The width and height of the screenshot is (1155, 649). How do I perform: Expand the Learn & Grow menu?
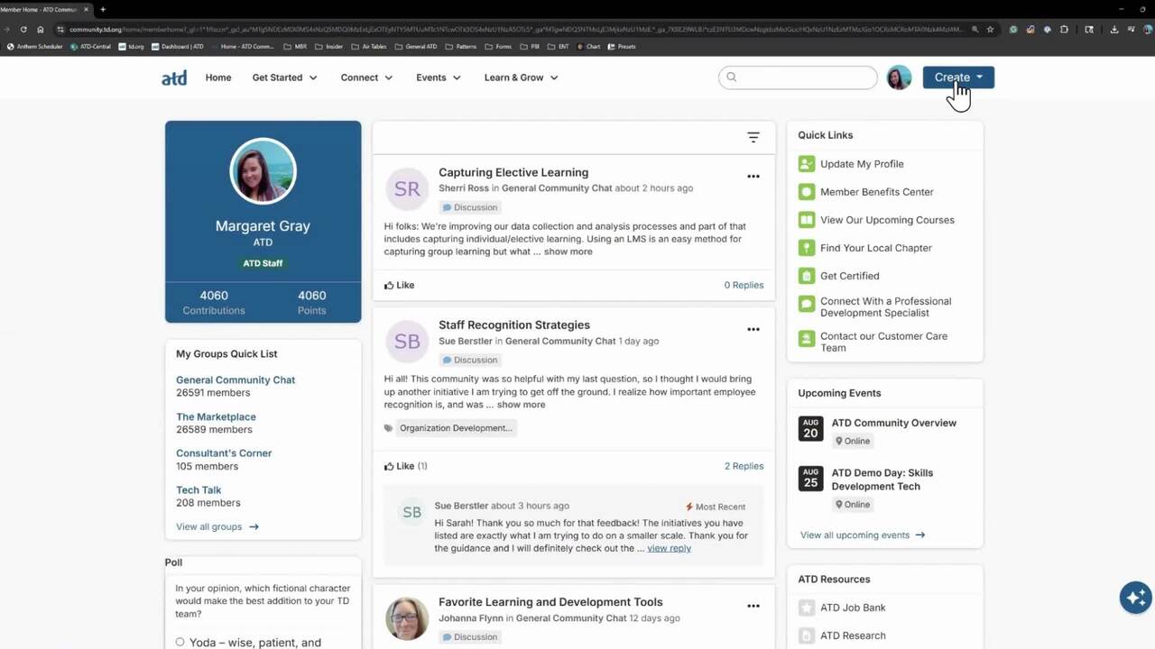522,78
